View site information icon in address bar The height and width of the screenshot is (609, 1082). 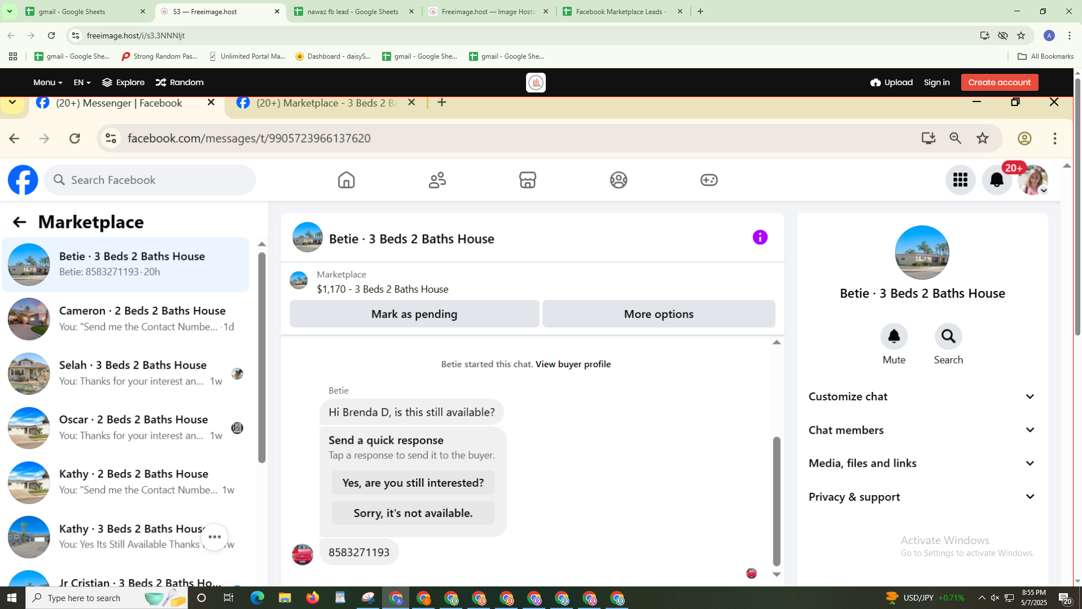click(x=75, y=36)
